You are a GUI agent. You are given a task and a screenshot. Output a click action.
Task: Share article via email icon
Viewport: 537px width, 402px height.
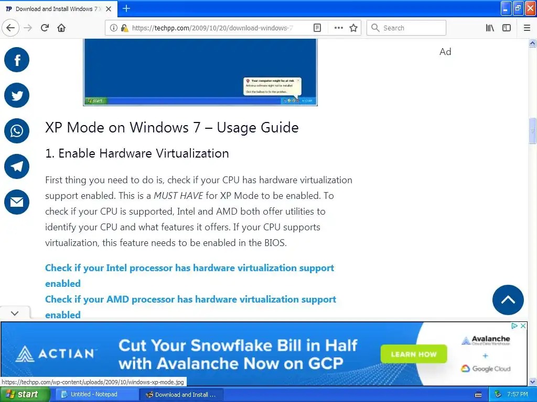point(17,202)
